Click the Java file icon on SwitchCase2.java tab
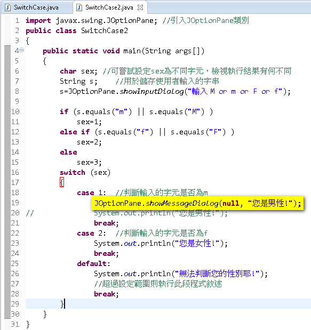The image size is (311, 330). 79,7
